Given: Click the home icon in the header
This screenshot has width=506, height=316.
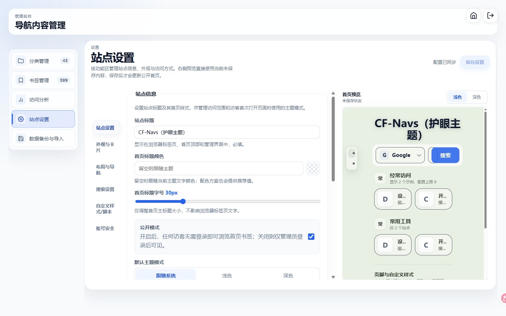Looking at the screenshot, I should 474,15.
